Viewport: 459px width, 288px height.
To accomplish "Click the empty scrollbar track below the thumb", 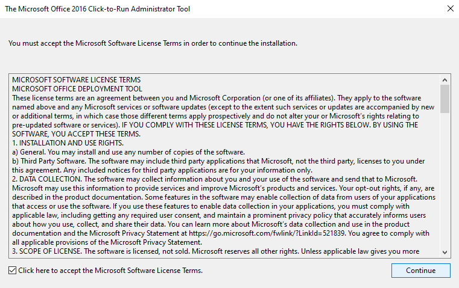I will tap(445, 180).
